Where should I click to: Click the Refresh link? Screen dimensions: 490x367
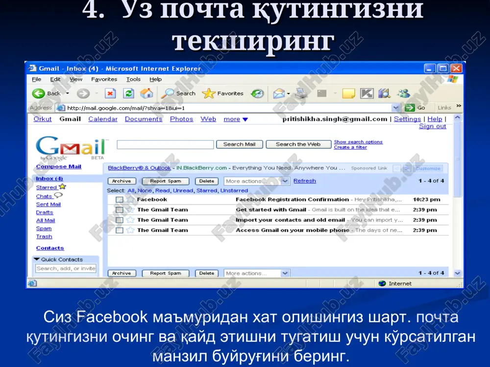click(x=305, y=181)
